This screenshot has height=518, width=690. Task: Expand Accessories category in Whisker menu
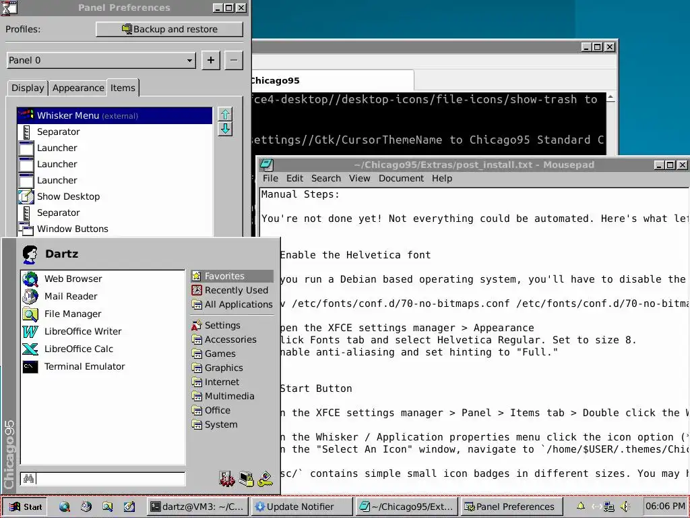coord(232,340)
